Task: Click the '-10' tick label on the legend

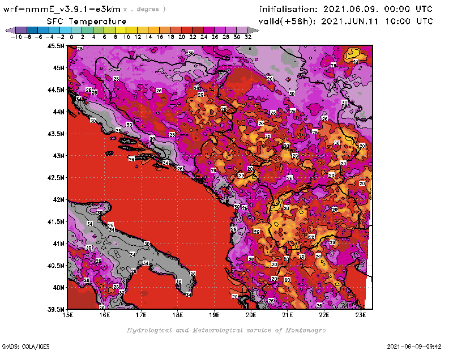Action: pos(16,37)
